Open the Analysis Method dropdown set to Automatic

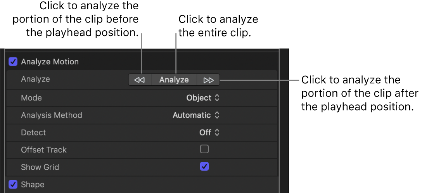tap(196, 115)
